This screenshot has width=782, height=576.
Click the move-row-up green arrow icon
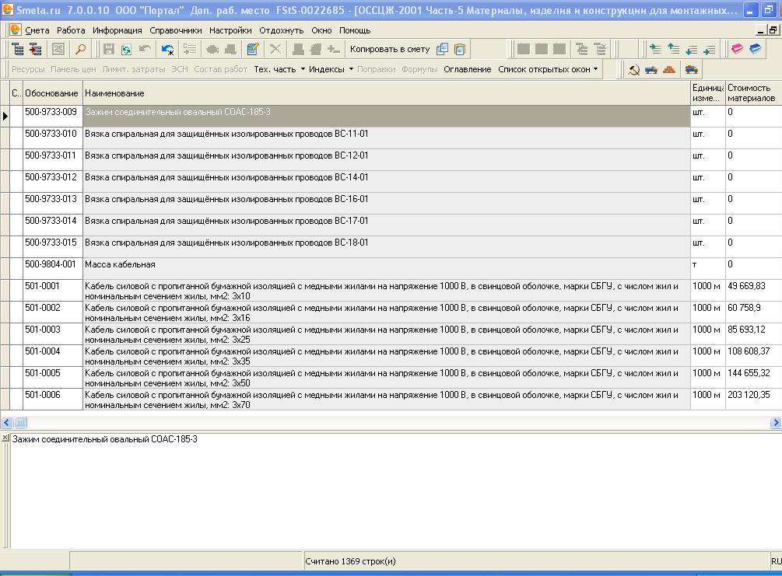click(673, 49)
